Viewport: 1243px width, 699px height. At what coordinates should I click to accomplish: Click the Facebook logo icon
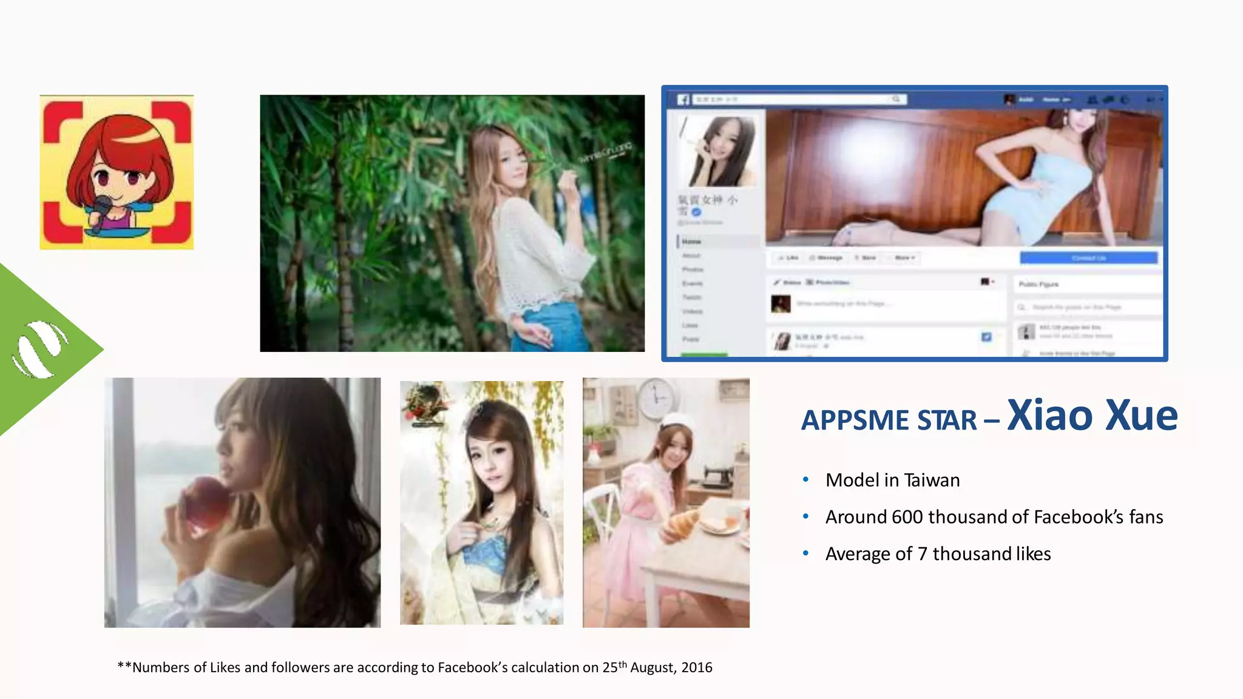[683, 100]
